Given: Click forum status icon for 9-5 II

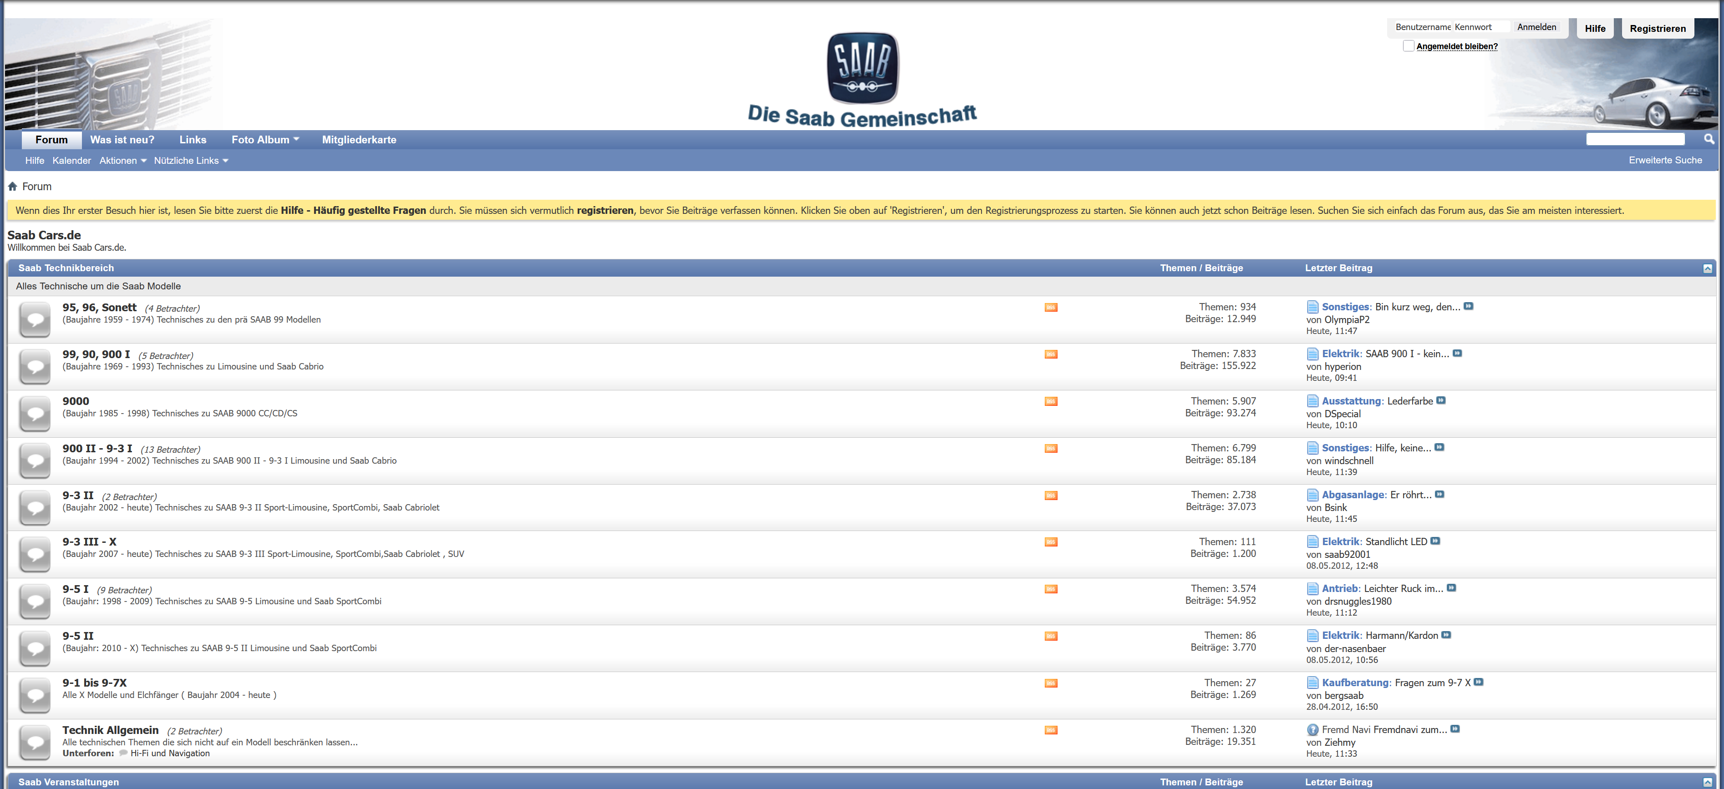Looking at the screenshot, I should tap(35, 648).
